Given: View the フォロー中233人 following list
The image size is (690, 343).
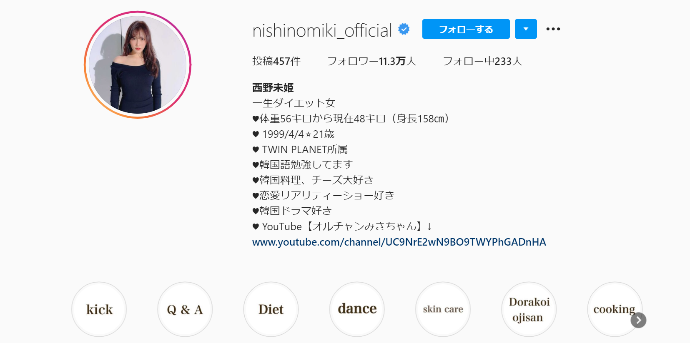Looking at the screenshot, I should point(482,61).
